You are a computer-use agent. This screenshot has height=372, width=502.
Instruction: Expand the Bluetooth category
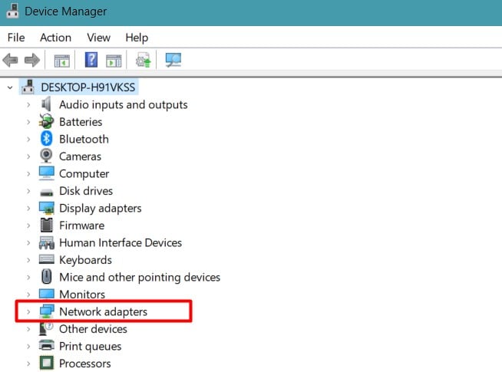[x=28, y=139]
